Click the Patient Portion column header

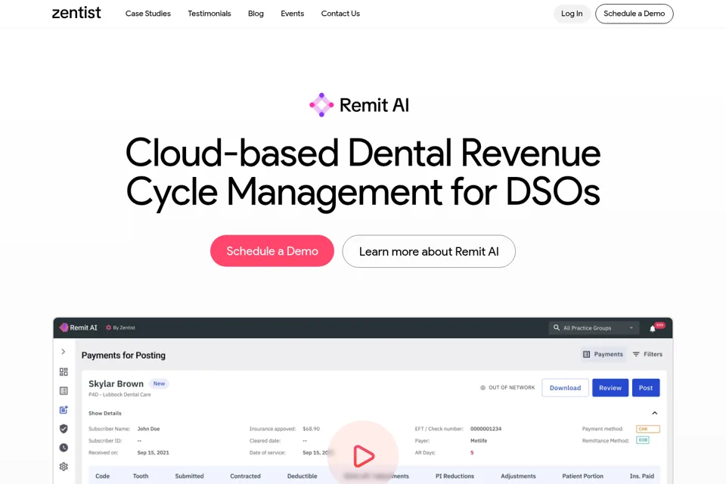(x=582, y=476)
